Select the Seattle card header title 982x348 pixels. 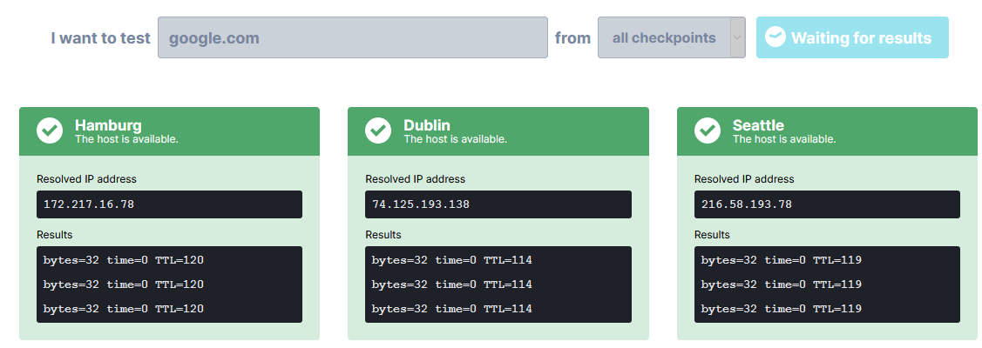(x=758, y=125)
